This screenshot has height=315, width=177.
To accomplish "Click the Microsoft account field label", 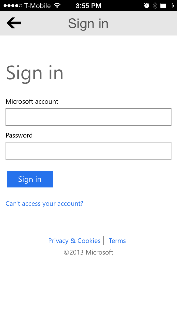I will (32, 101).
